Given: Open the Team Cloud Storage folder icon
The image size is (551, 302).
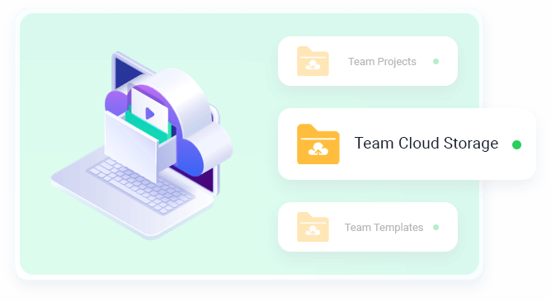Looking at the screenshot, I should [318, 144].
